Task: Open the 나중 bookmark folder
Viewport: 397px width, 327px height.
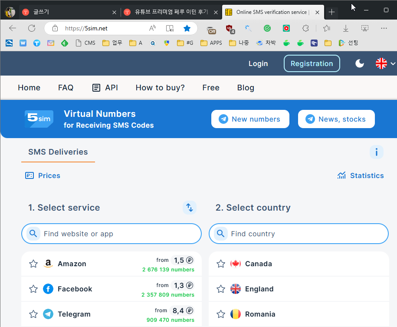Action: point(239,43)
